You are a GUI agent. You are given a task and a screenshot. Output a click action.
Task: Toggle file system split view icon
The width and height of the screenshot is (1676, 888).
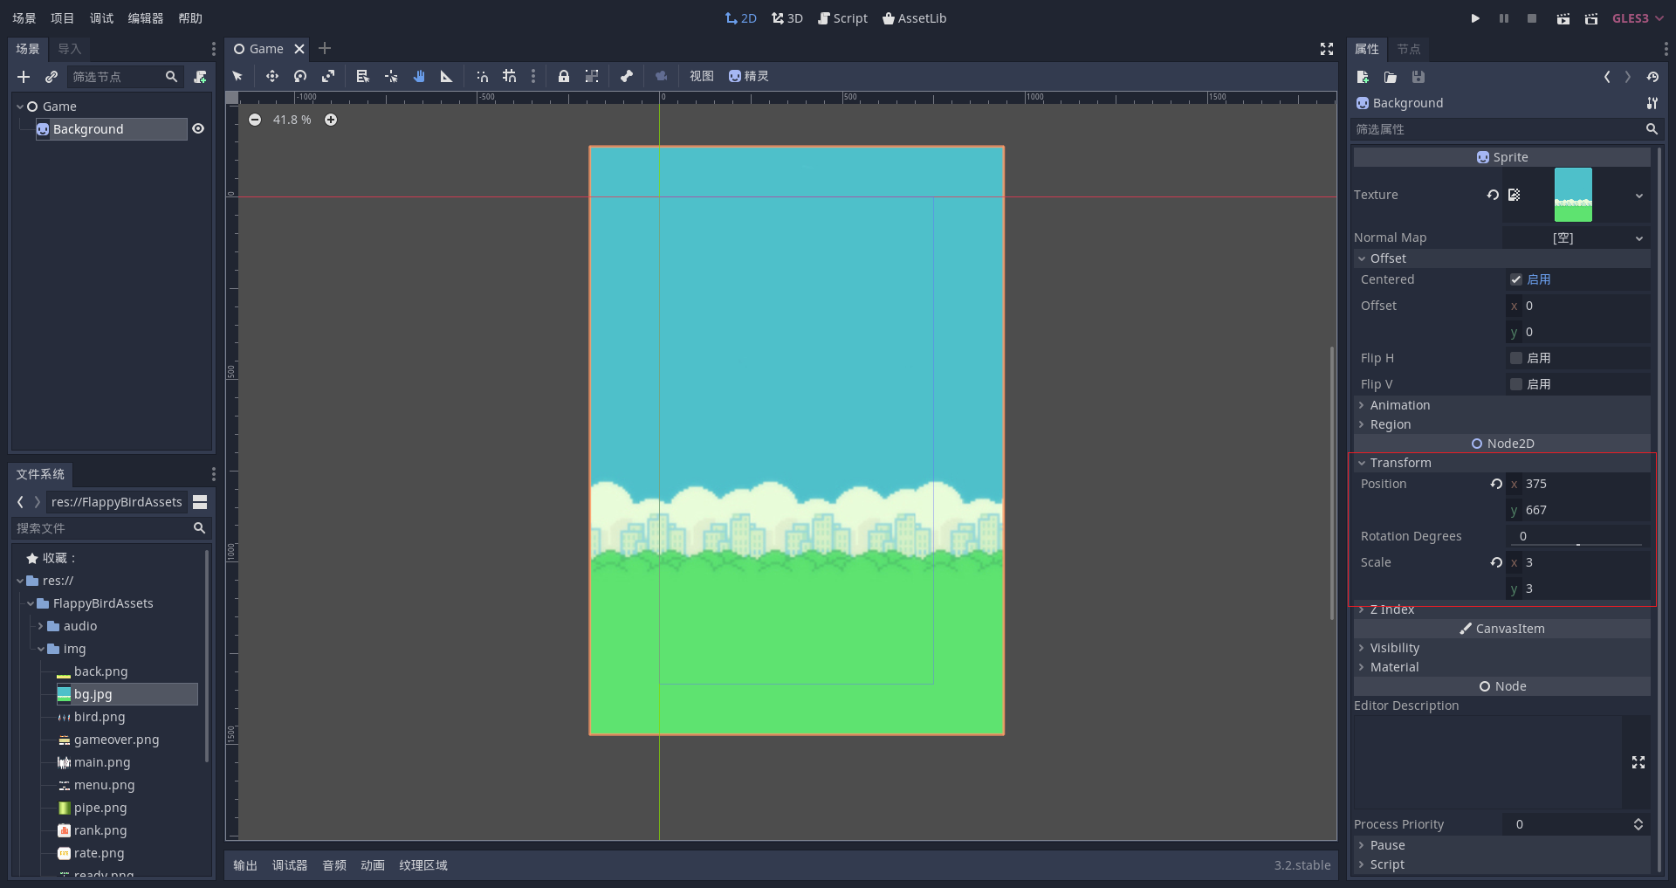pyautogui.click(x=200, y=502)
